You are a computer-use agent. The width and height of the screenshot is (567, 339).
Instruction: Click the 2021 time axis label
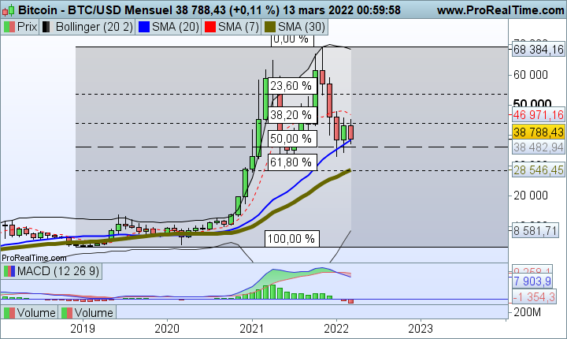tap(252, 329)
